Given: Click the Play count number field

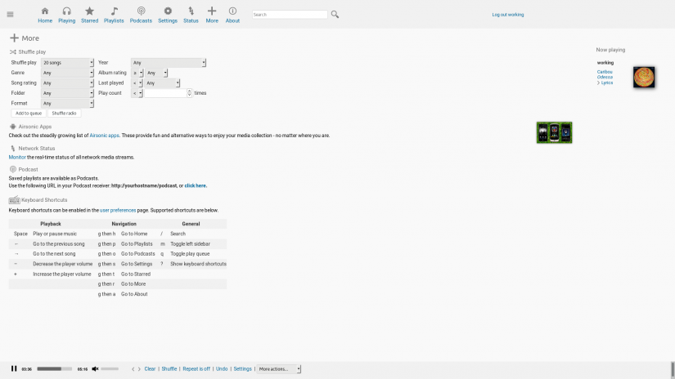Looking at the screenshot, I should click(x=166, y=93).
